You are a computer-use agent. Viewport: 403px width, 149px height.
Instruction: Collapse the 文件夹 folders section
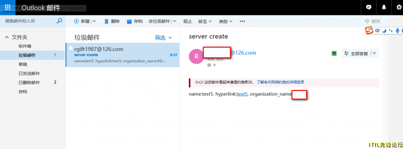(7, 37)
